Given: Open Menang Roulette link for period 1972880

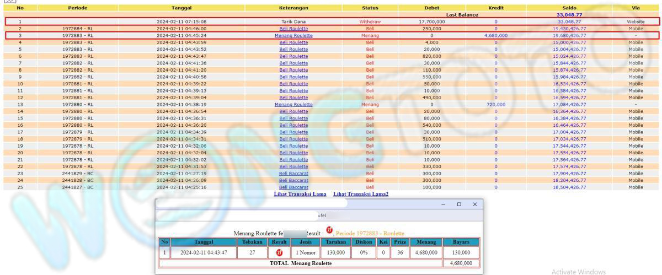Looking at the screenshot, I should pyautogui.click(x=293, y=104).
